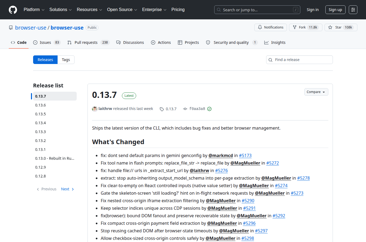The width and height of the screenshot is (366, 242).
Task: Click the Sign in link
Action: pos(313,10)
